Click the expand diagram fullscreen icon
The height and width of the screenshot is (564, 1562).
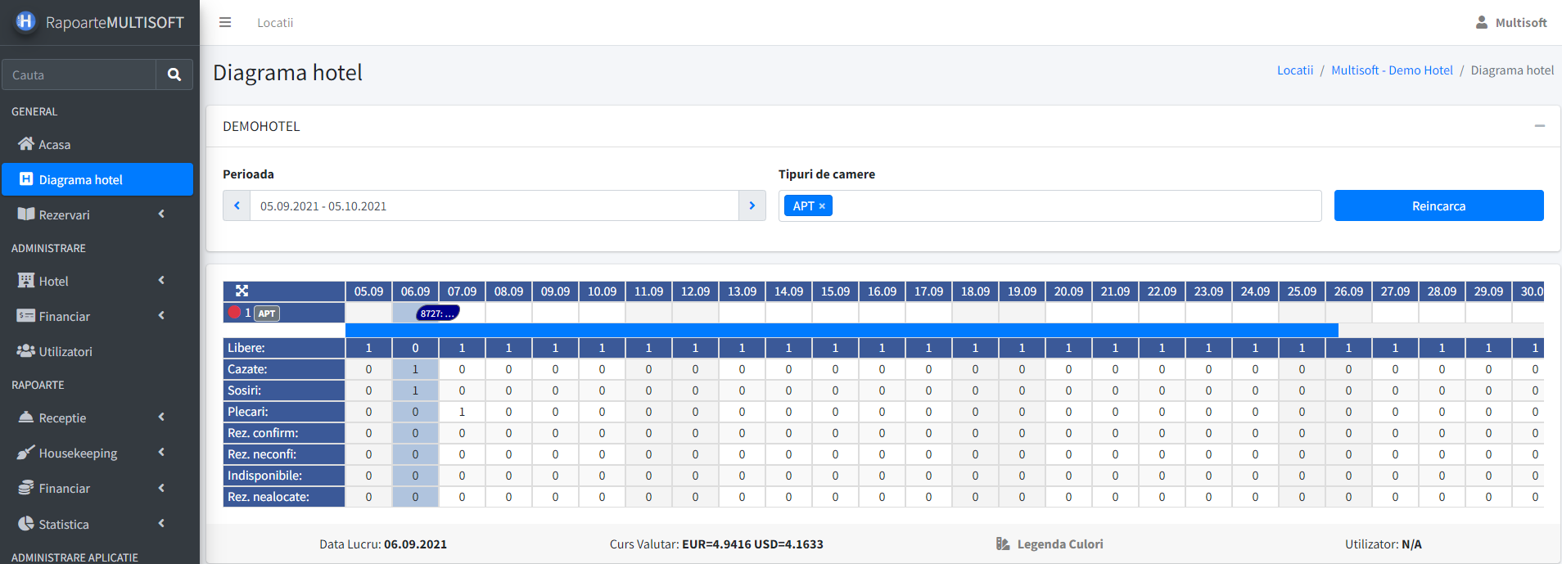(242, 291)
